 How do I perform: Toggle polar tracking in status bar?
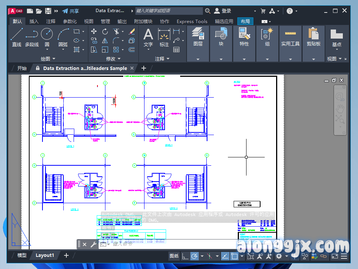[194, 256]
